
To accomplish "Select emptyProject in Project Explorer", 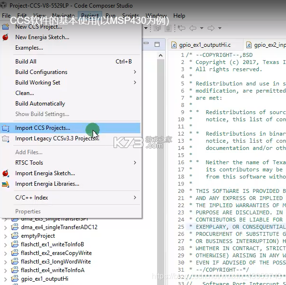I will click(x=38, y=236).
